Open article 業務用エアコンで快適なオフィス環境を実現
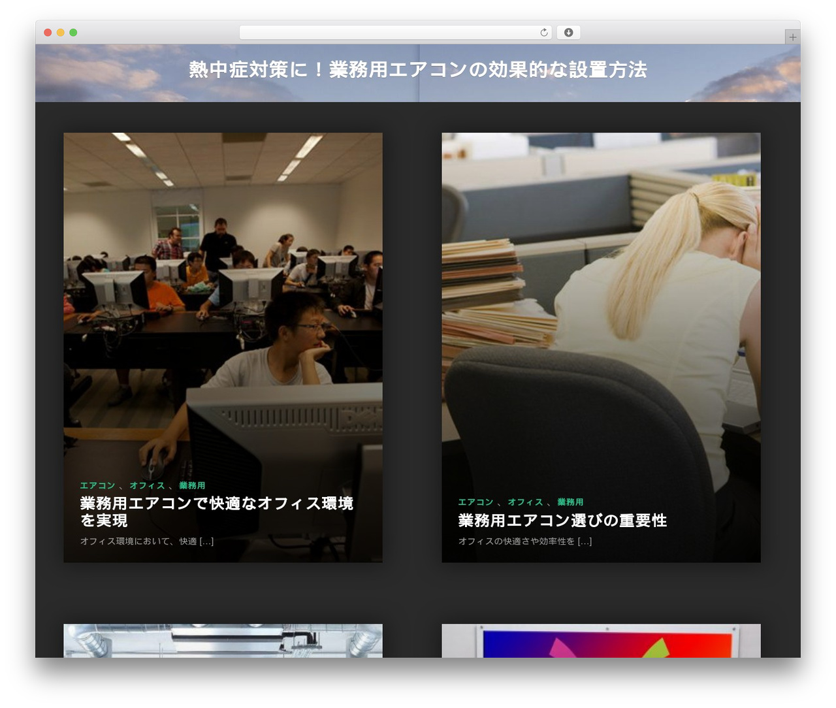Viewport: 836px width, 708px height. coord(217,511)
